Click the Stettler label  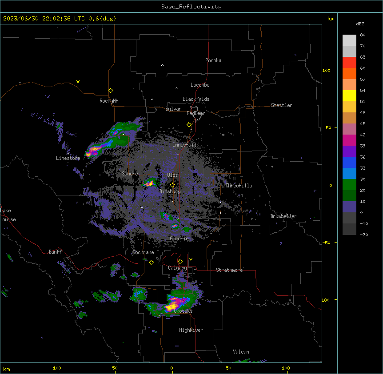pyautogui.click(x=281, y=105)
